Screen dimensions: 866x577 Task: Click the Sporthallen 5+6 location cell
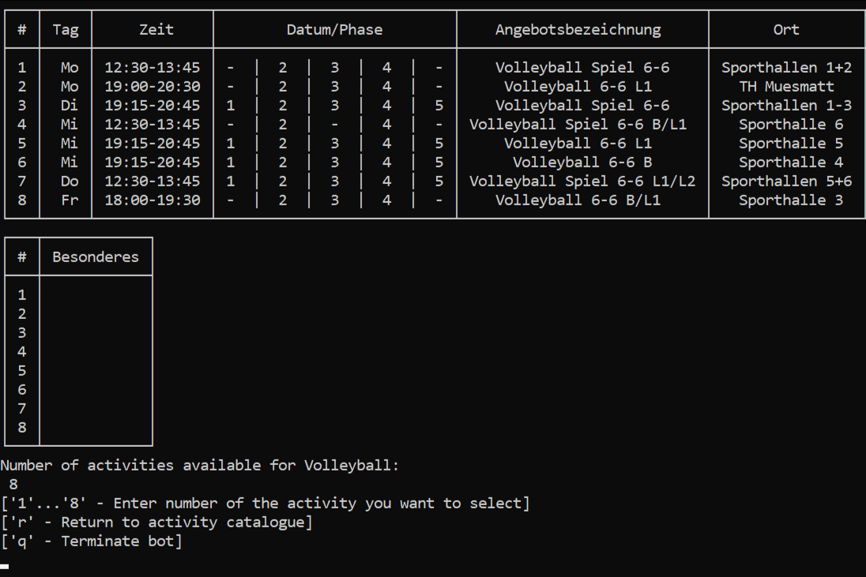pos(786,181)
